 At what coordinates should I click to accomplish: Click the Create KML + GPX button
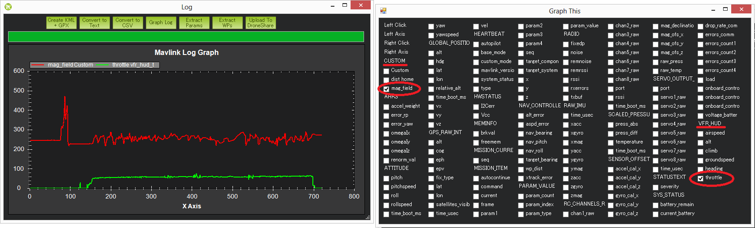point(61,23)
